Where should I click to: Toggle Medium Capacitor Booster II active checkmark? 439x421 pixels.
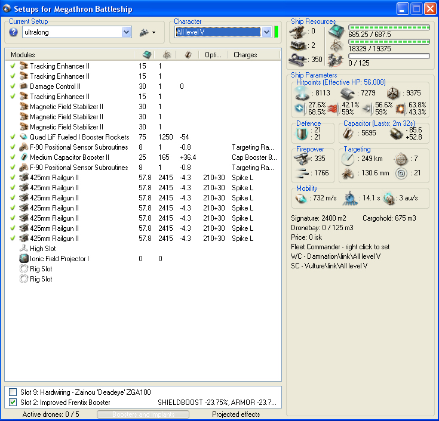(x=13, y=157)
